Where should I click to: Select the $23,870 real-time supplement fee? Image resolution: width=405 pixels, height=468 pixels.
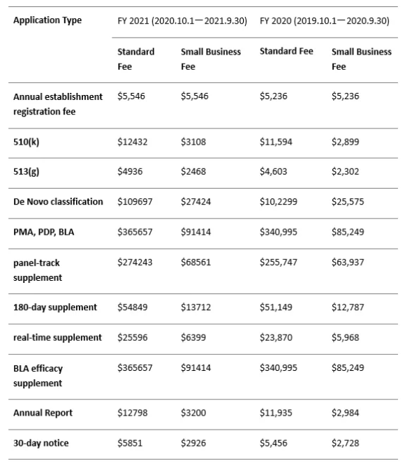[276, 337]
